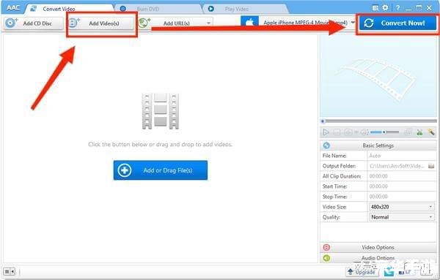Screen dimensions: 440x280
Task: Open the clip merge/output icon beside the scissors
Action: pyautogui.click(x=408, y=132)
